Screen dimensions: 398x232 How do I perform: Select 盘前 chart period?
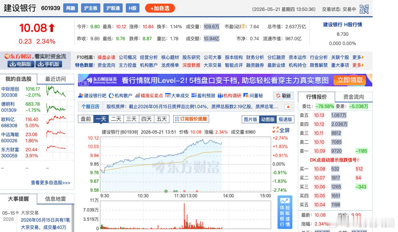coord(86,119)
